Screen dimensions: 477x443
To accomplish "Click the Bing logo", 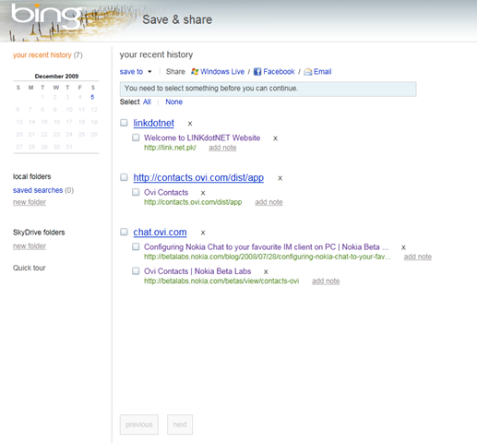I will coord(46,16).
